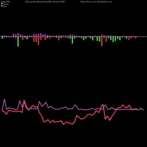Click the first peak of magenta volume line
The height and width of the screenshot is (147, 147).
(x=4, y=99)
